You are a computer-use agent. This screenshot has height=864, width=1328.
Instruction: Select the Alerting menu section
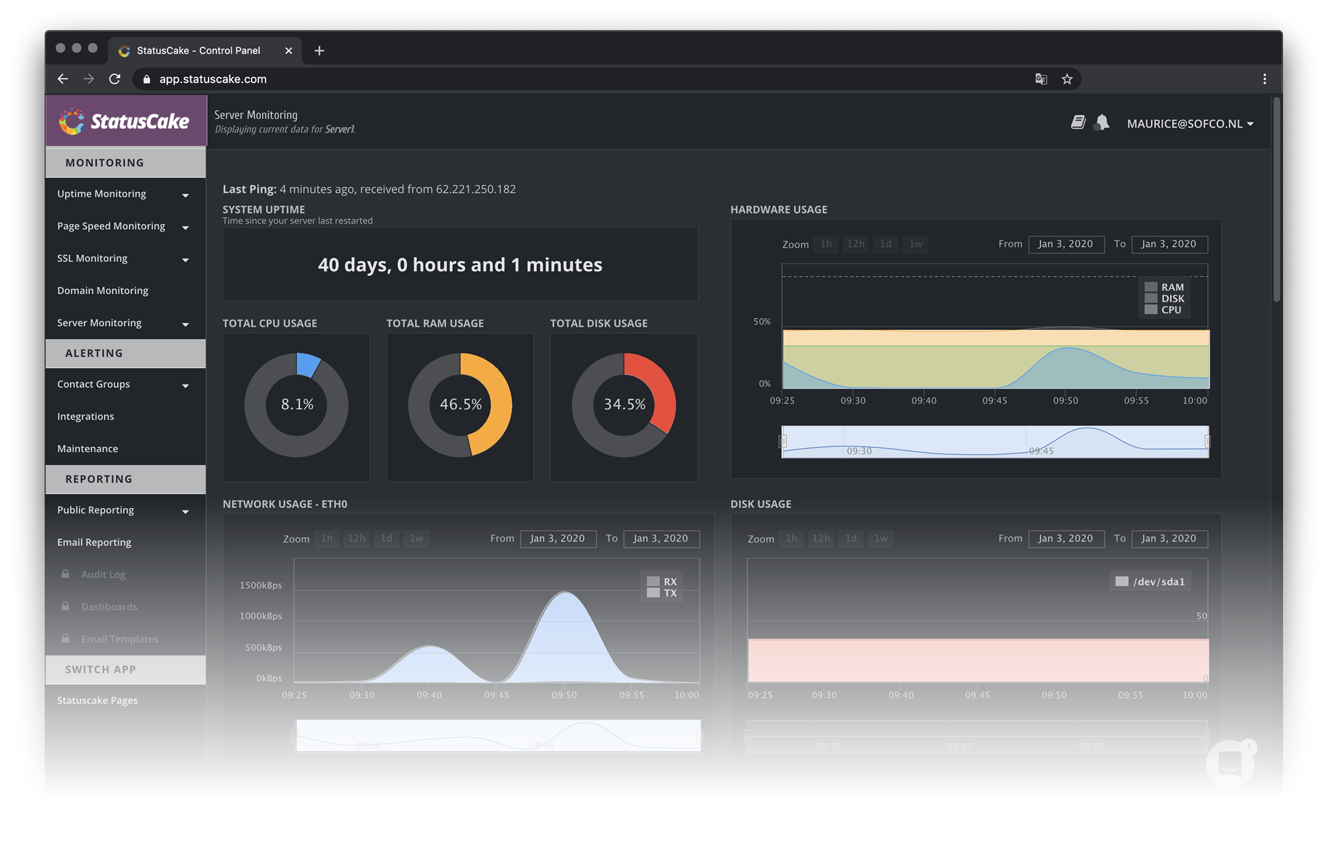click(x=124, y=353)
